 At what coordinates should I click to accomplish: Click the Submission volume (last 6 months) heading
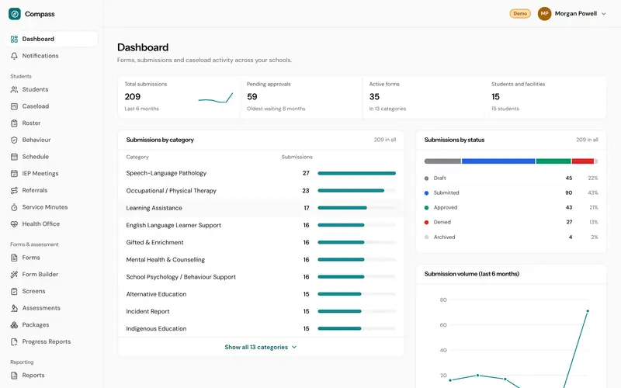[x=472, y=274]
